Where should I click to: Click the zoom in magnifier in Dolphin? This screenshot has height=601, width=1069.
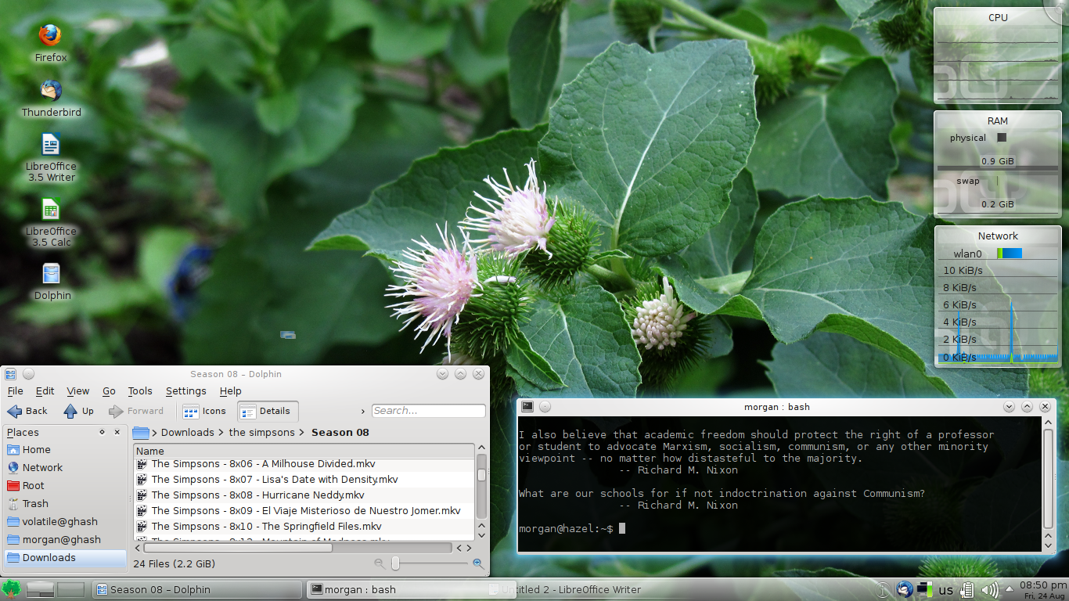pos(478,563)
